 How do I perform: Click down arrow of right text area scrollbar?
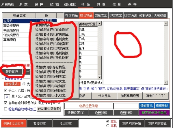pos(166,82)
